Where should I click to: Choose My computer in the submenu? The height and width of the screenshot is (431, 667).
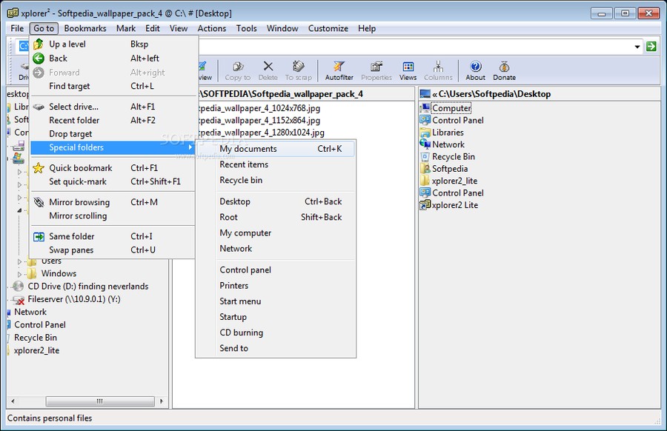click(x=276, y=233)
